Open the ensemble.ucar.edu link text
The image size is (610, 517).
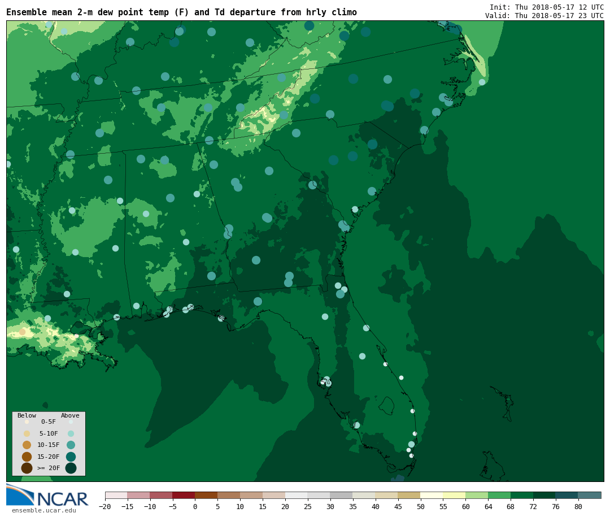(x=43, y=510)
